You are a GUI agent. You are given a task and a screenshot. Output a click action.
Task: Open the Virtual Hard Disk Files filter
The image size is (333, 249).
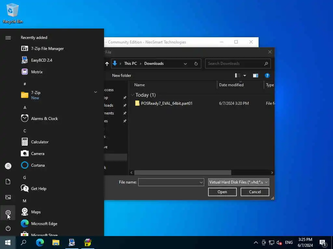[238, 182]
